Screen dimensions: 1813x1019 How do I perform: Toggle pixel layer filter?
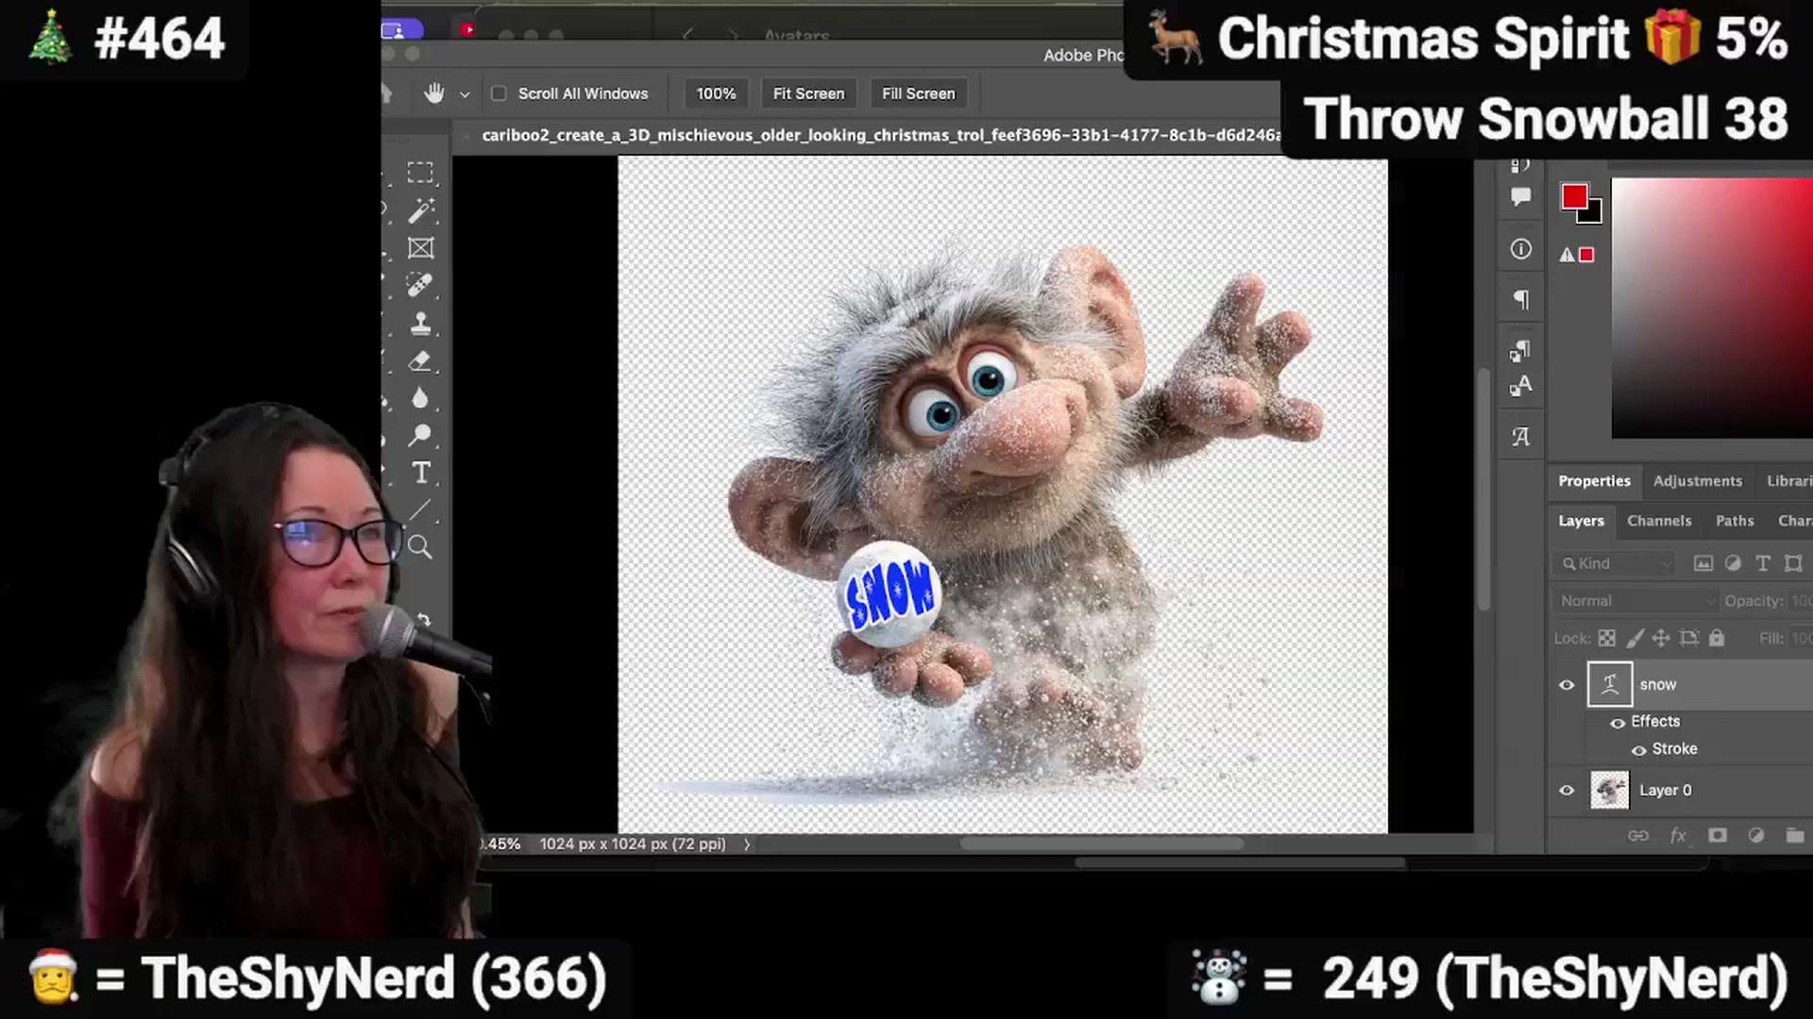pos(1703,563)
